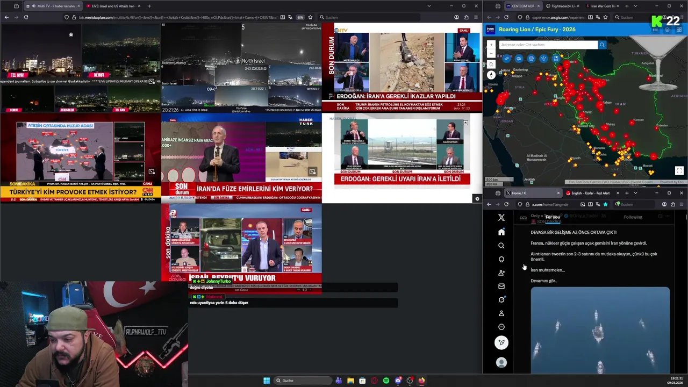Viewport: 688px width, 387px height.
Task: Click the 90% zoom level indicator in address bar
Action: pyautogui.click(x=300, y=17)
